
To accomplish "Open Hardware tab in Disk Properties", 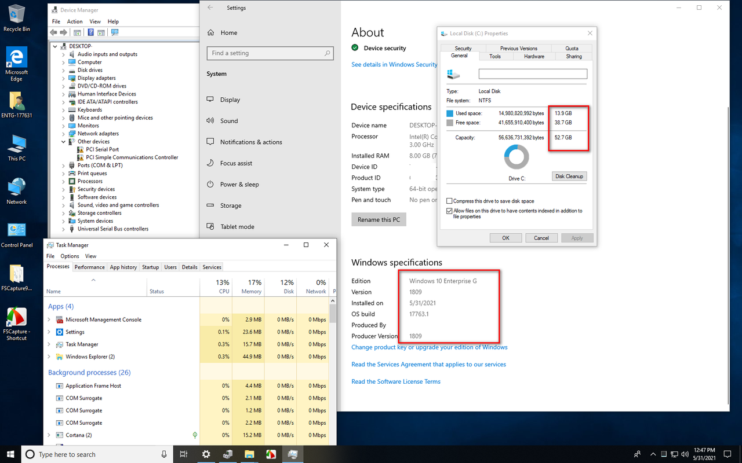I will click(x=534, y=56).
